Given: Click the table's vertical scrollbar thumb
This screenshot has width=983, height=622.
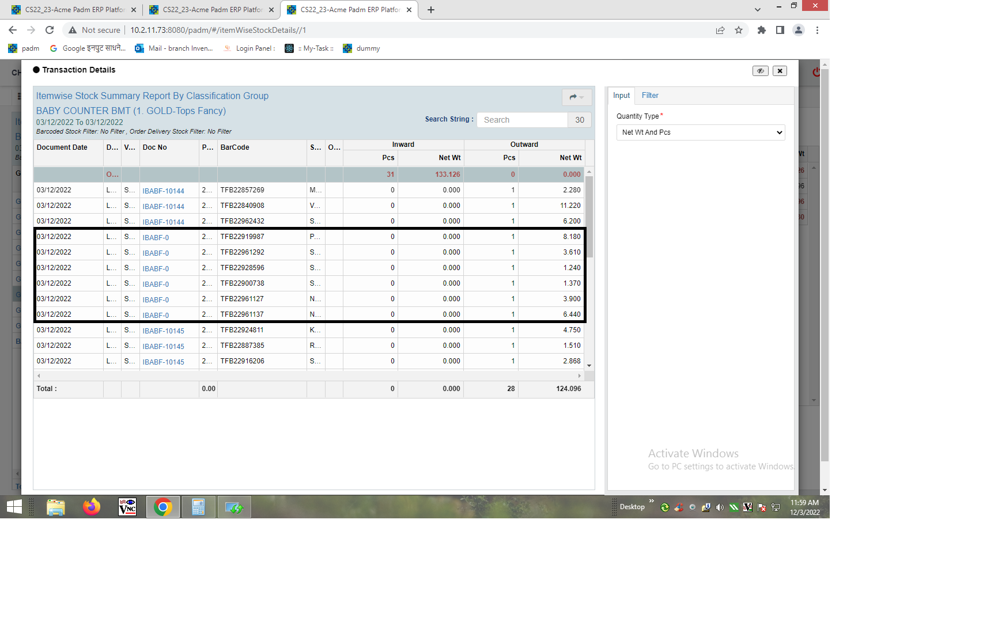Looking at the screenshot, I should click(589, 217).
